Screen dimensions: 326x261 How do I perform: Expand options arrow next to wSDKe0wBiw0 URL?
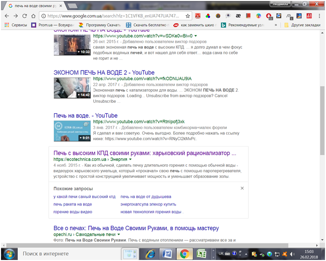(195, 36)
